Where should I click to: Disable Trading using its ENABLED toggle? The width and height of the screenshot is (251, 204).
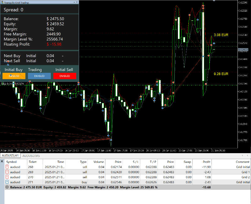pyautogui.click(x=39, y=76)
